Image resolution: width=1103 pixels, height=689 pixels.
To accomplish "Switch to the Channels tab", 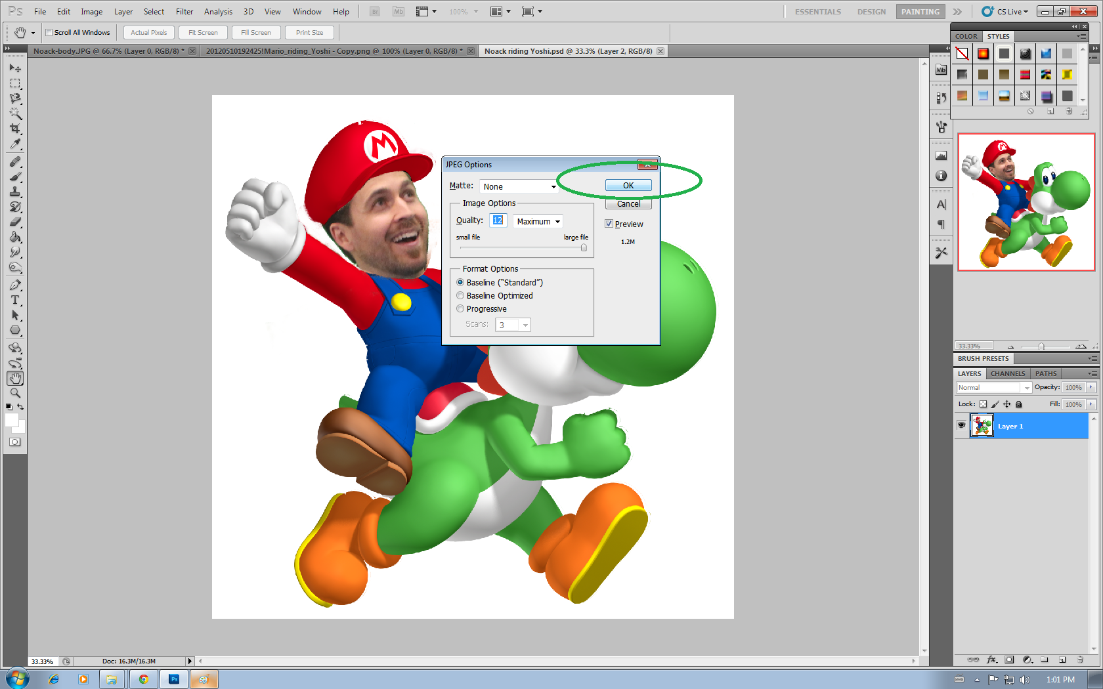I will click(1008, 373).
